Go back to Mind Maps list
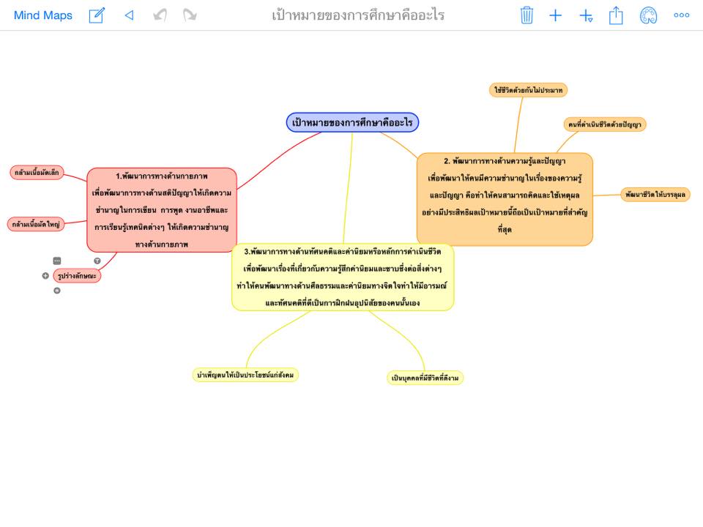703x527 pixels. [43, 15]
